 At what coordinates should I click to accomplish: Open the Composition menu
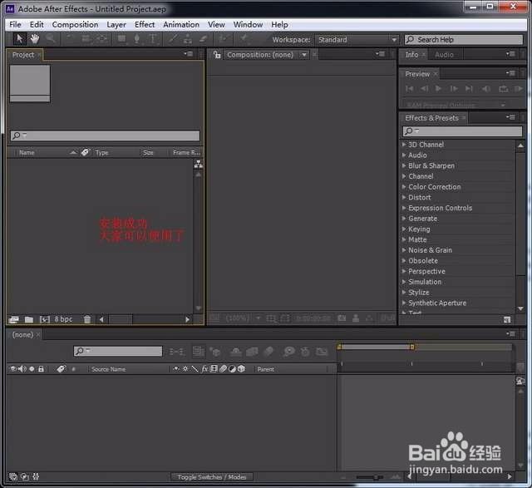point(75,24)
